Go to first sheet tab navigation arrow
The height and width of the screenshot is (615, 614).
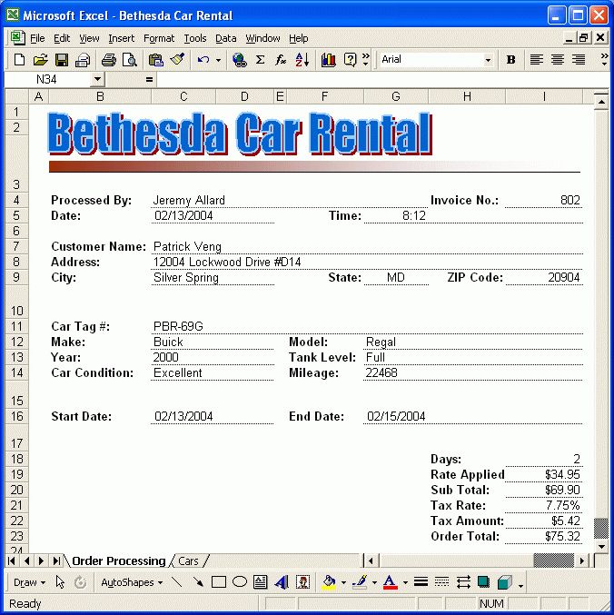[12, 561]
